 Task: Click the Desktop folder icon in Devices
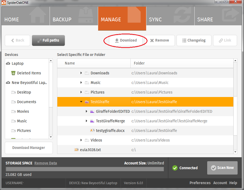pos(13,92)
